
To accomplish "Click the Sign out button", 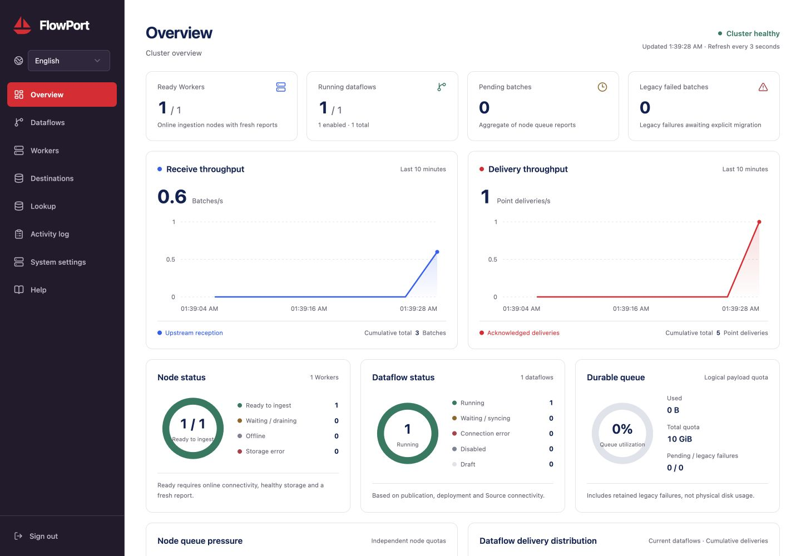I will [x=36, y=536].
